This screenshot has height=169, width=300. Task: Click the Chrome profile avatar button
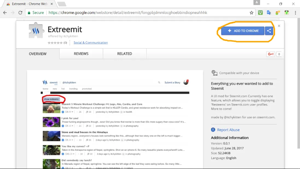coord(257,2)
